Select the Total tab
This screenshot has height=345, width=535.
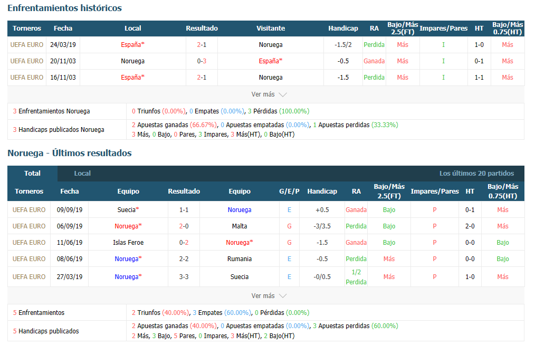tap(32, 174)
